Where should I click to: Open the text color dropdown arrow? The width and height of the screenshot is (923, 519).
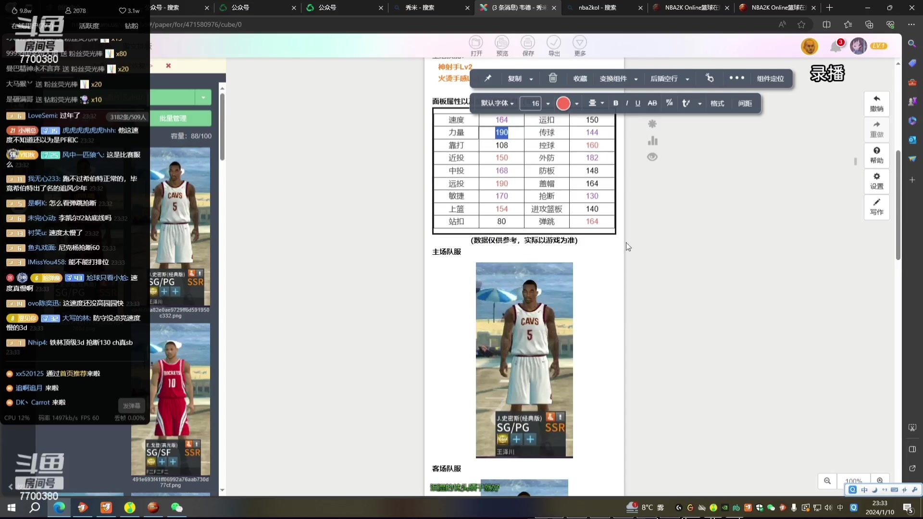pyautogui.click(x=577, y=103)
